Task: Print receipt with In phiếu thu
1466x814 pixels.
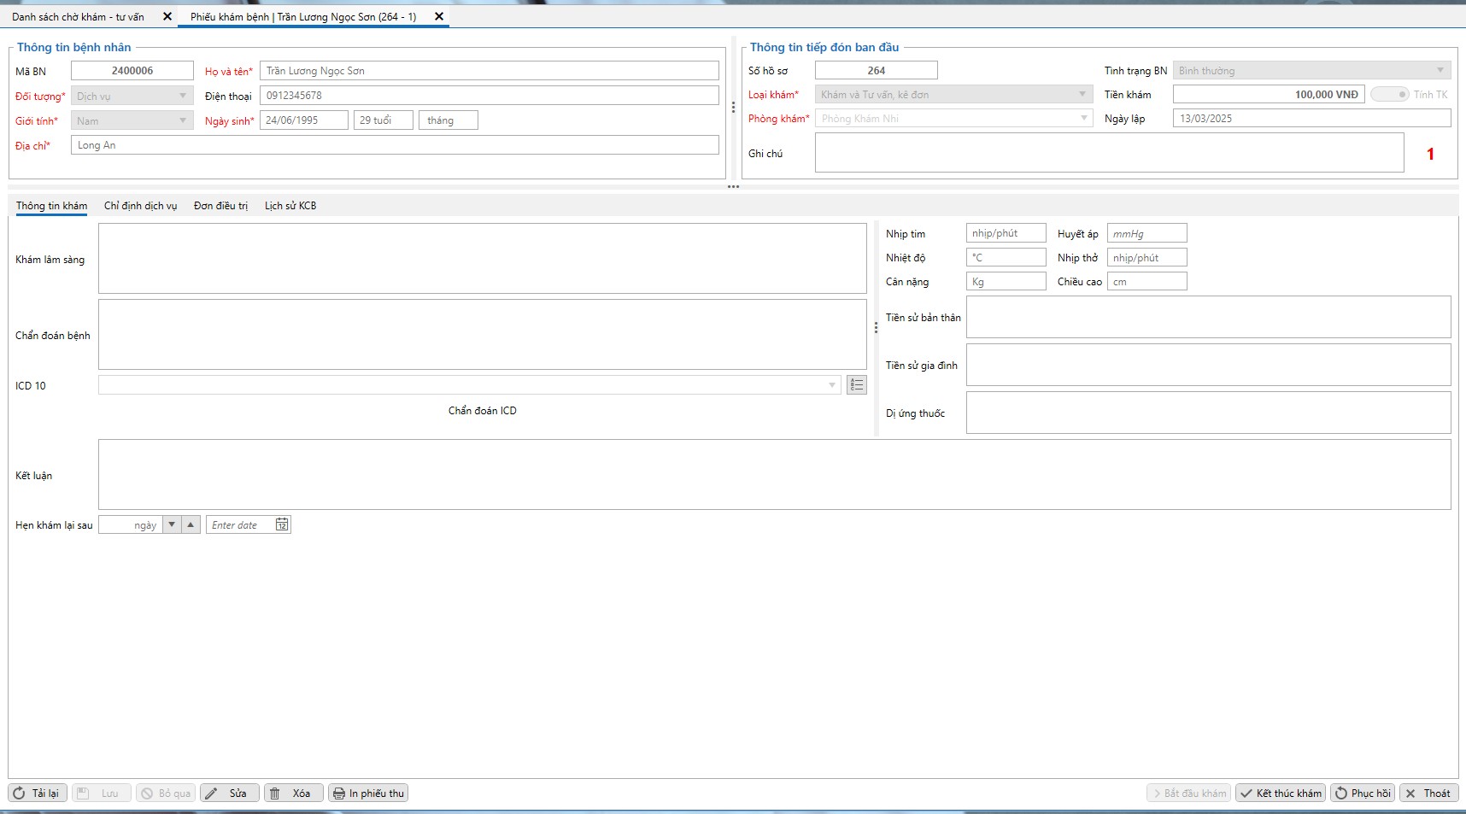Action: (368, 794)
